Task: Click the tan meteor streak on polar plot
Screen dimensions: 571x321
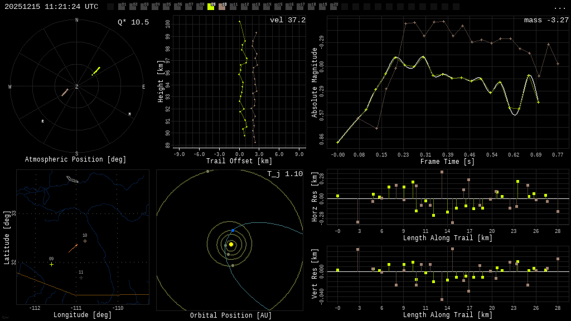Action: coord(65,93)
